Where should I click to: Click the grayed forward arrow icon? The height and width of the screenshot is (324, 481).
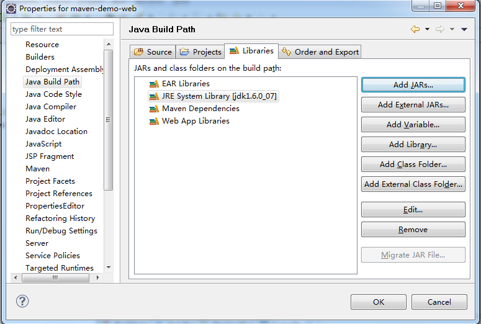440,29
